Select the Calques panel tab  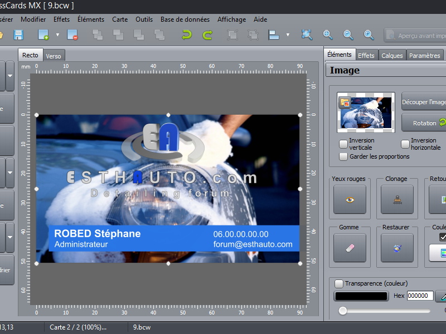(x=392, y=55)
